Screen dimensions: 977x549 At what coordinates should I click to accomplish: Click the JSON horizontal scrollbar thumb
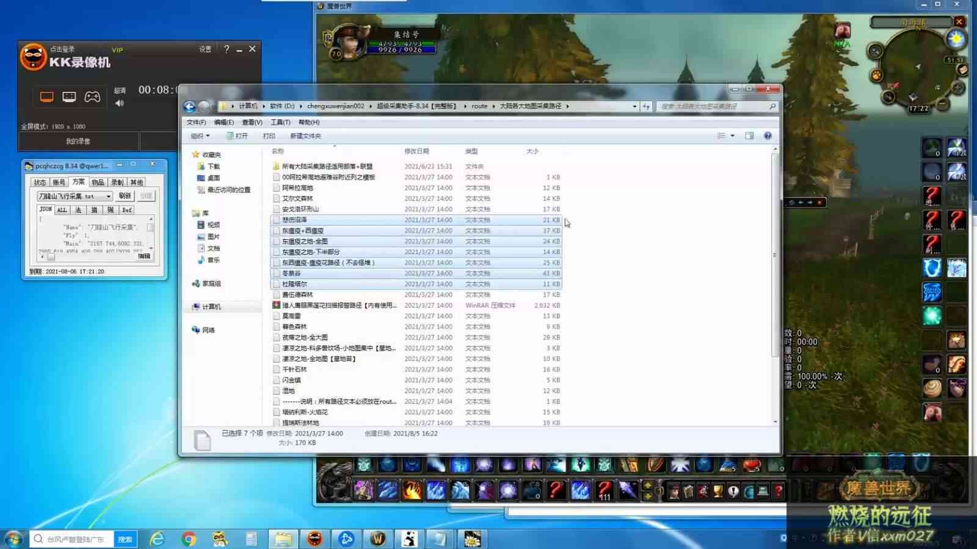(x=51, y=256)
